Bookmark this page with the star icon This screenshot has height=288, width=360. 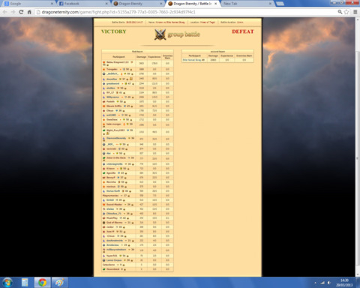click(346, 12)
